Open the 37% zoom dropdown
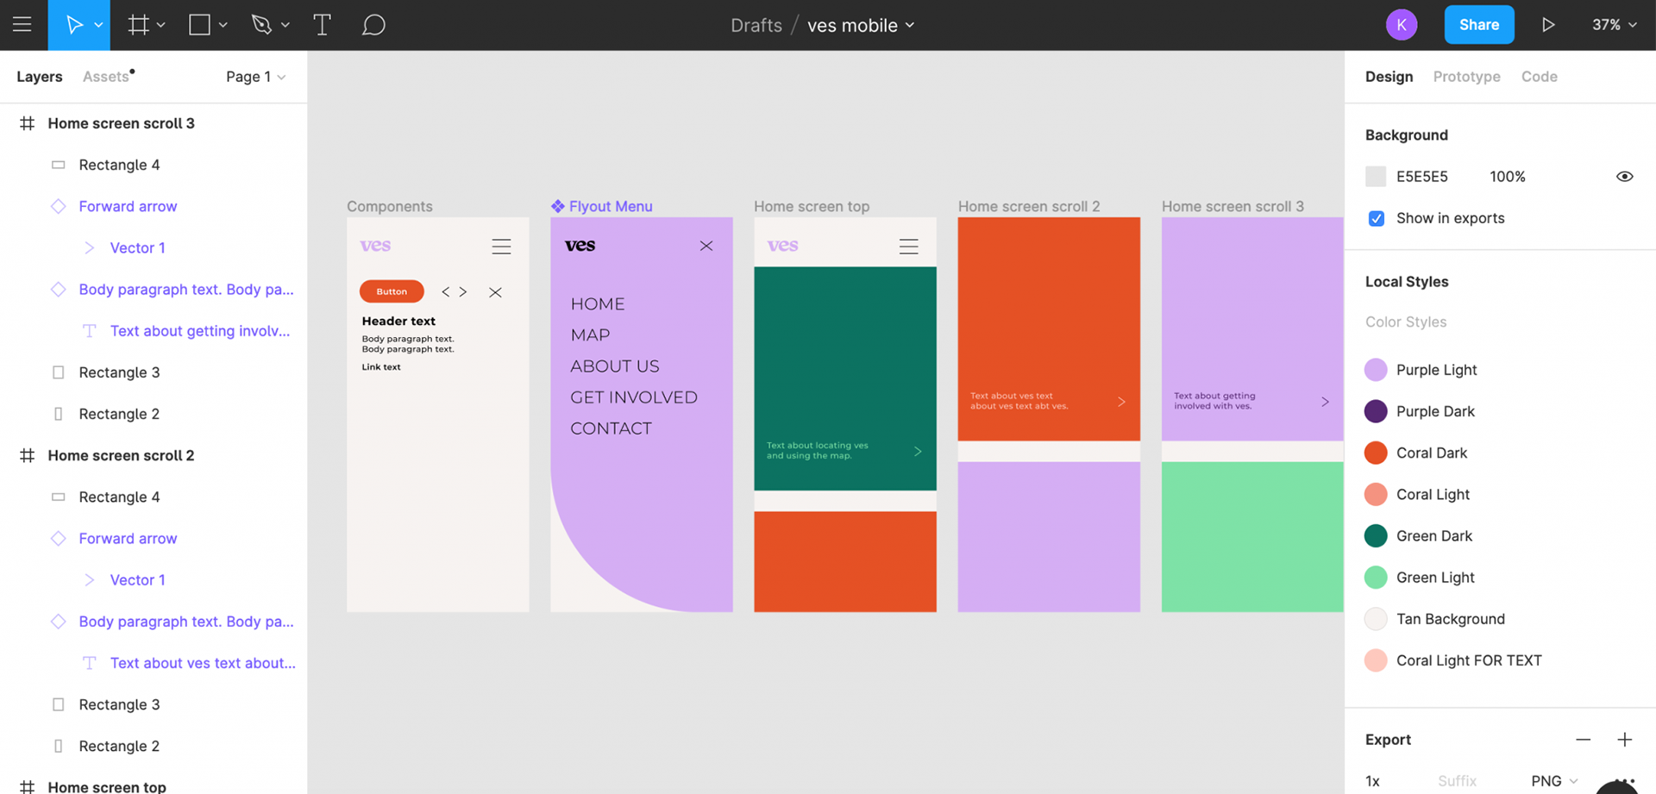This screenshot has height=794, width=1656. [x=1614, y=25]
